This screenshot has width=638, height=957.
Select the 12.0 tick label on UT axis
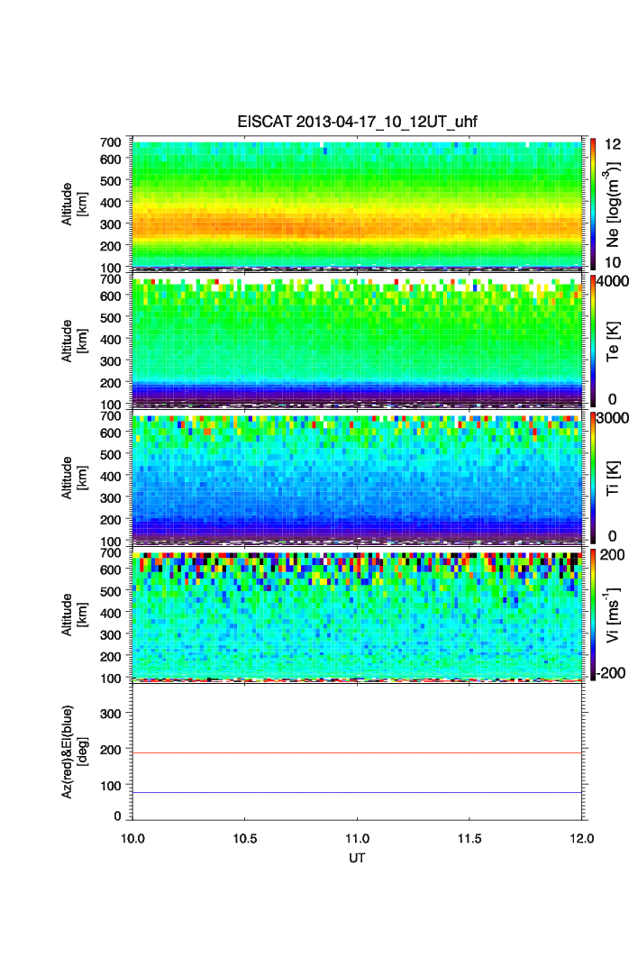(x=581, y=838)
